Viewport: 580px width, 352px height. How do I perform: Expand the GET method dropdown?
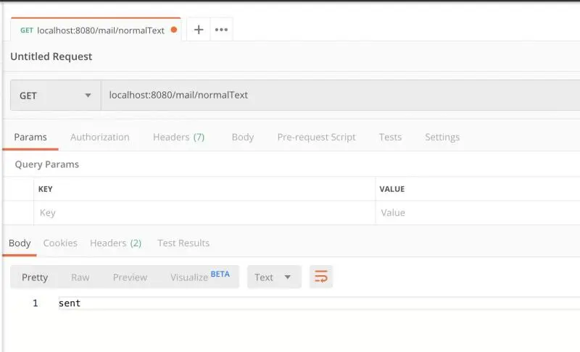pyautogui.click(x=56, y=96)
